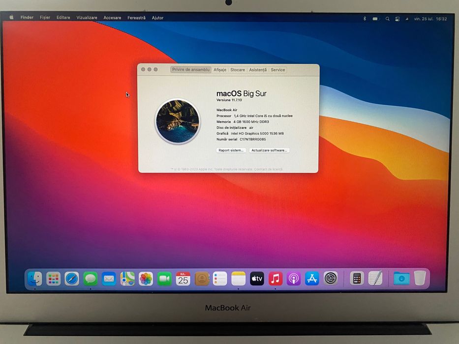Click the Intel HD Graphics 5000 value
Viewport: 459px width, 344px height.
pyautogui.click(x=257, y=133)
